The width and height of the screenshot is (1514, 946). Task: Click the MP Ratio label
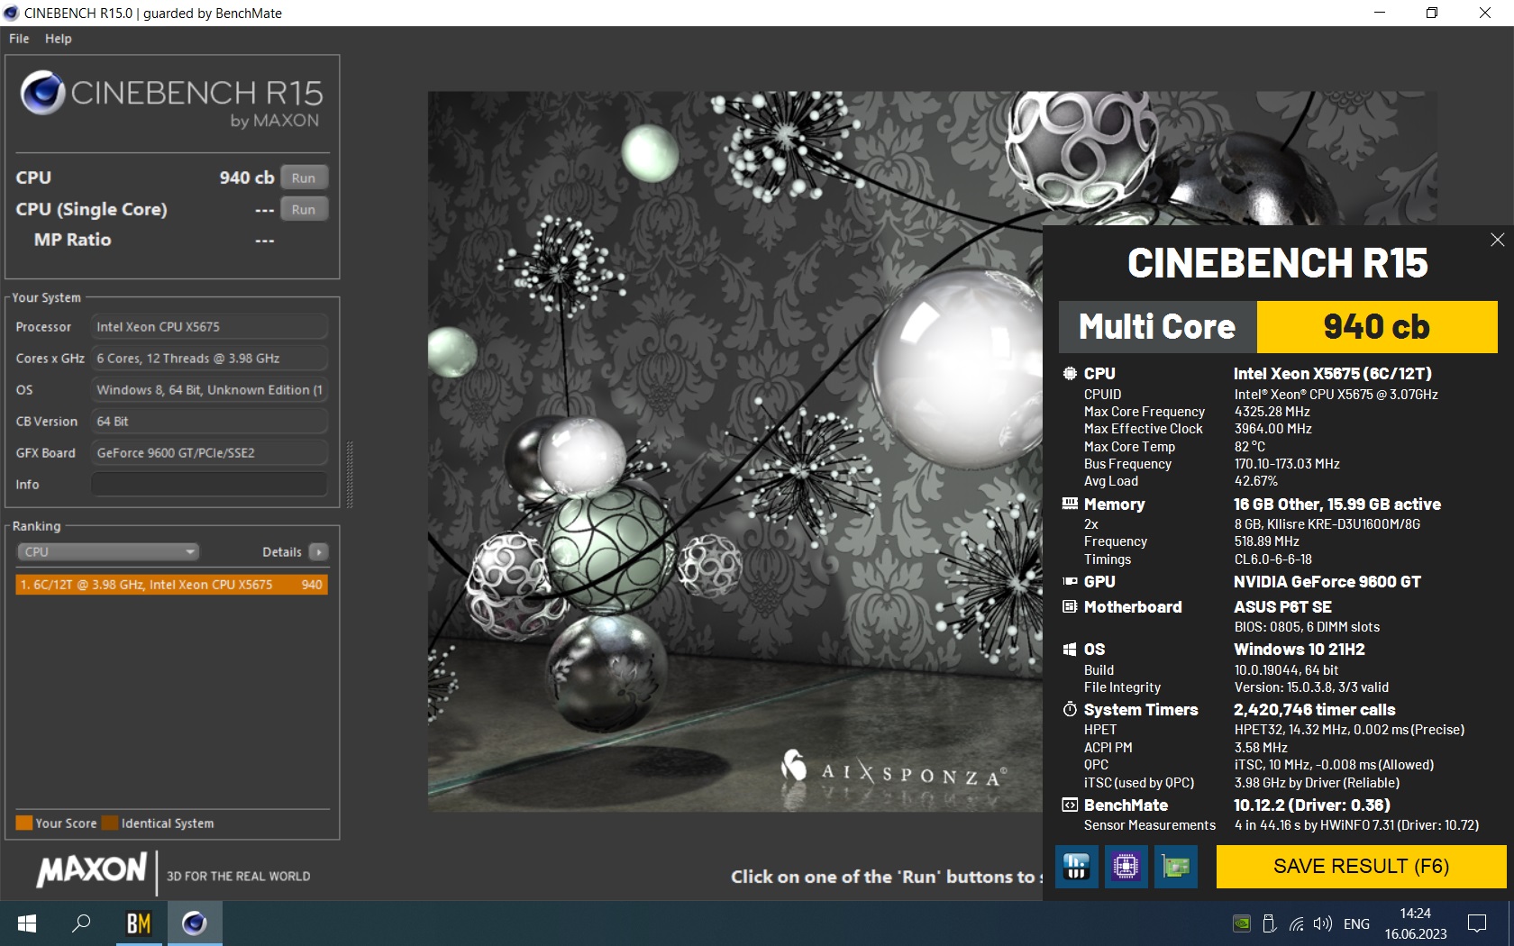(x=72, y=240)
